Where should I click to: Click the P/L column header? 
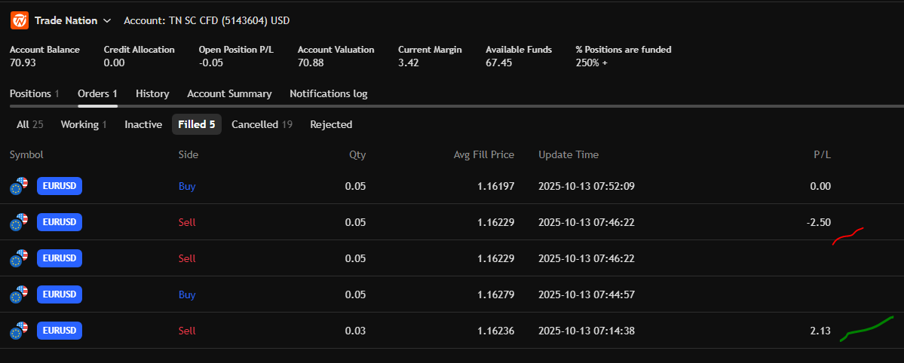coord(822,154)
